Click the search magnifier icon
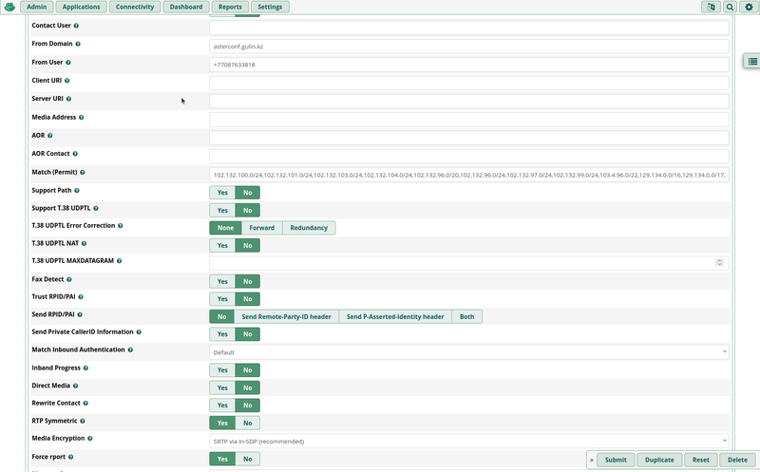This screenshot has height=472, width=760. 730,7
